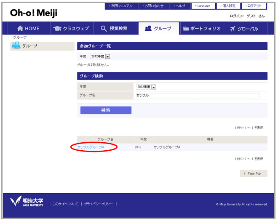Click the クラスウェブ graduation cap icon

57,28
